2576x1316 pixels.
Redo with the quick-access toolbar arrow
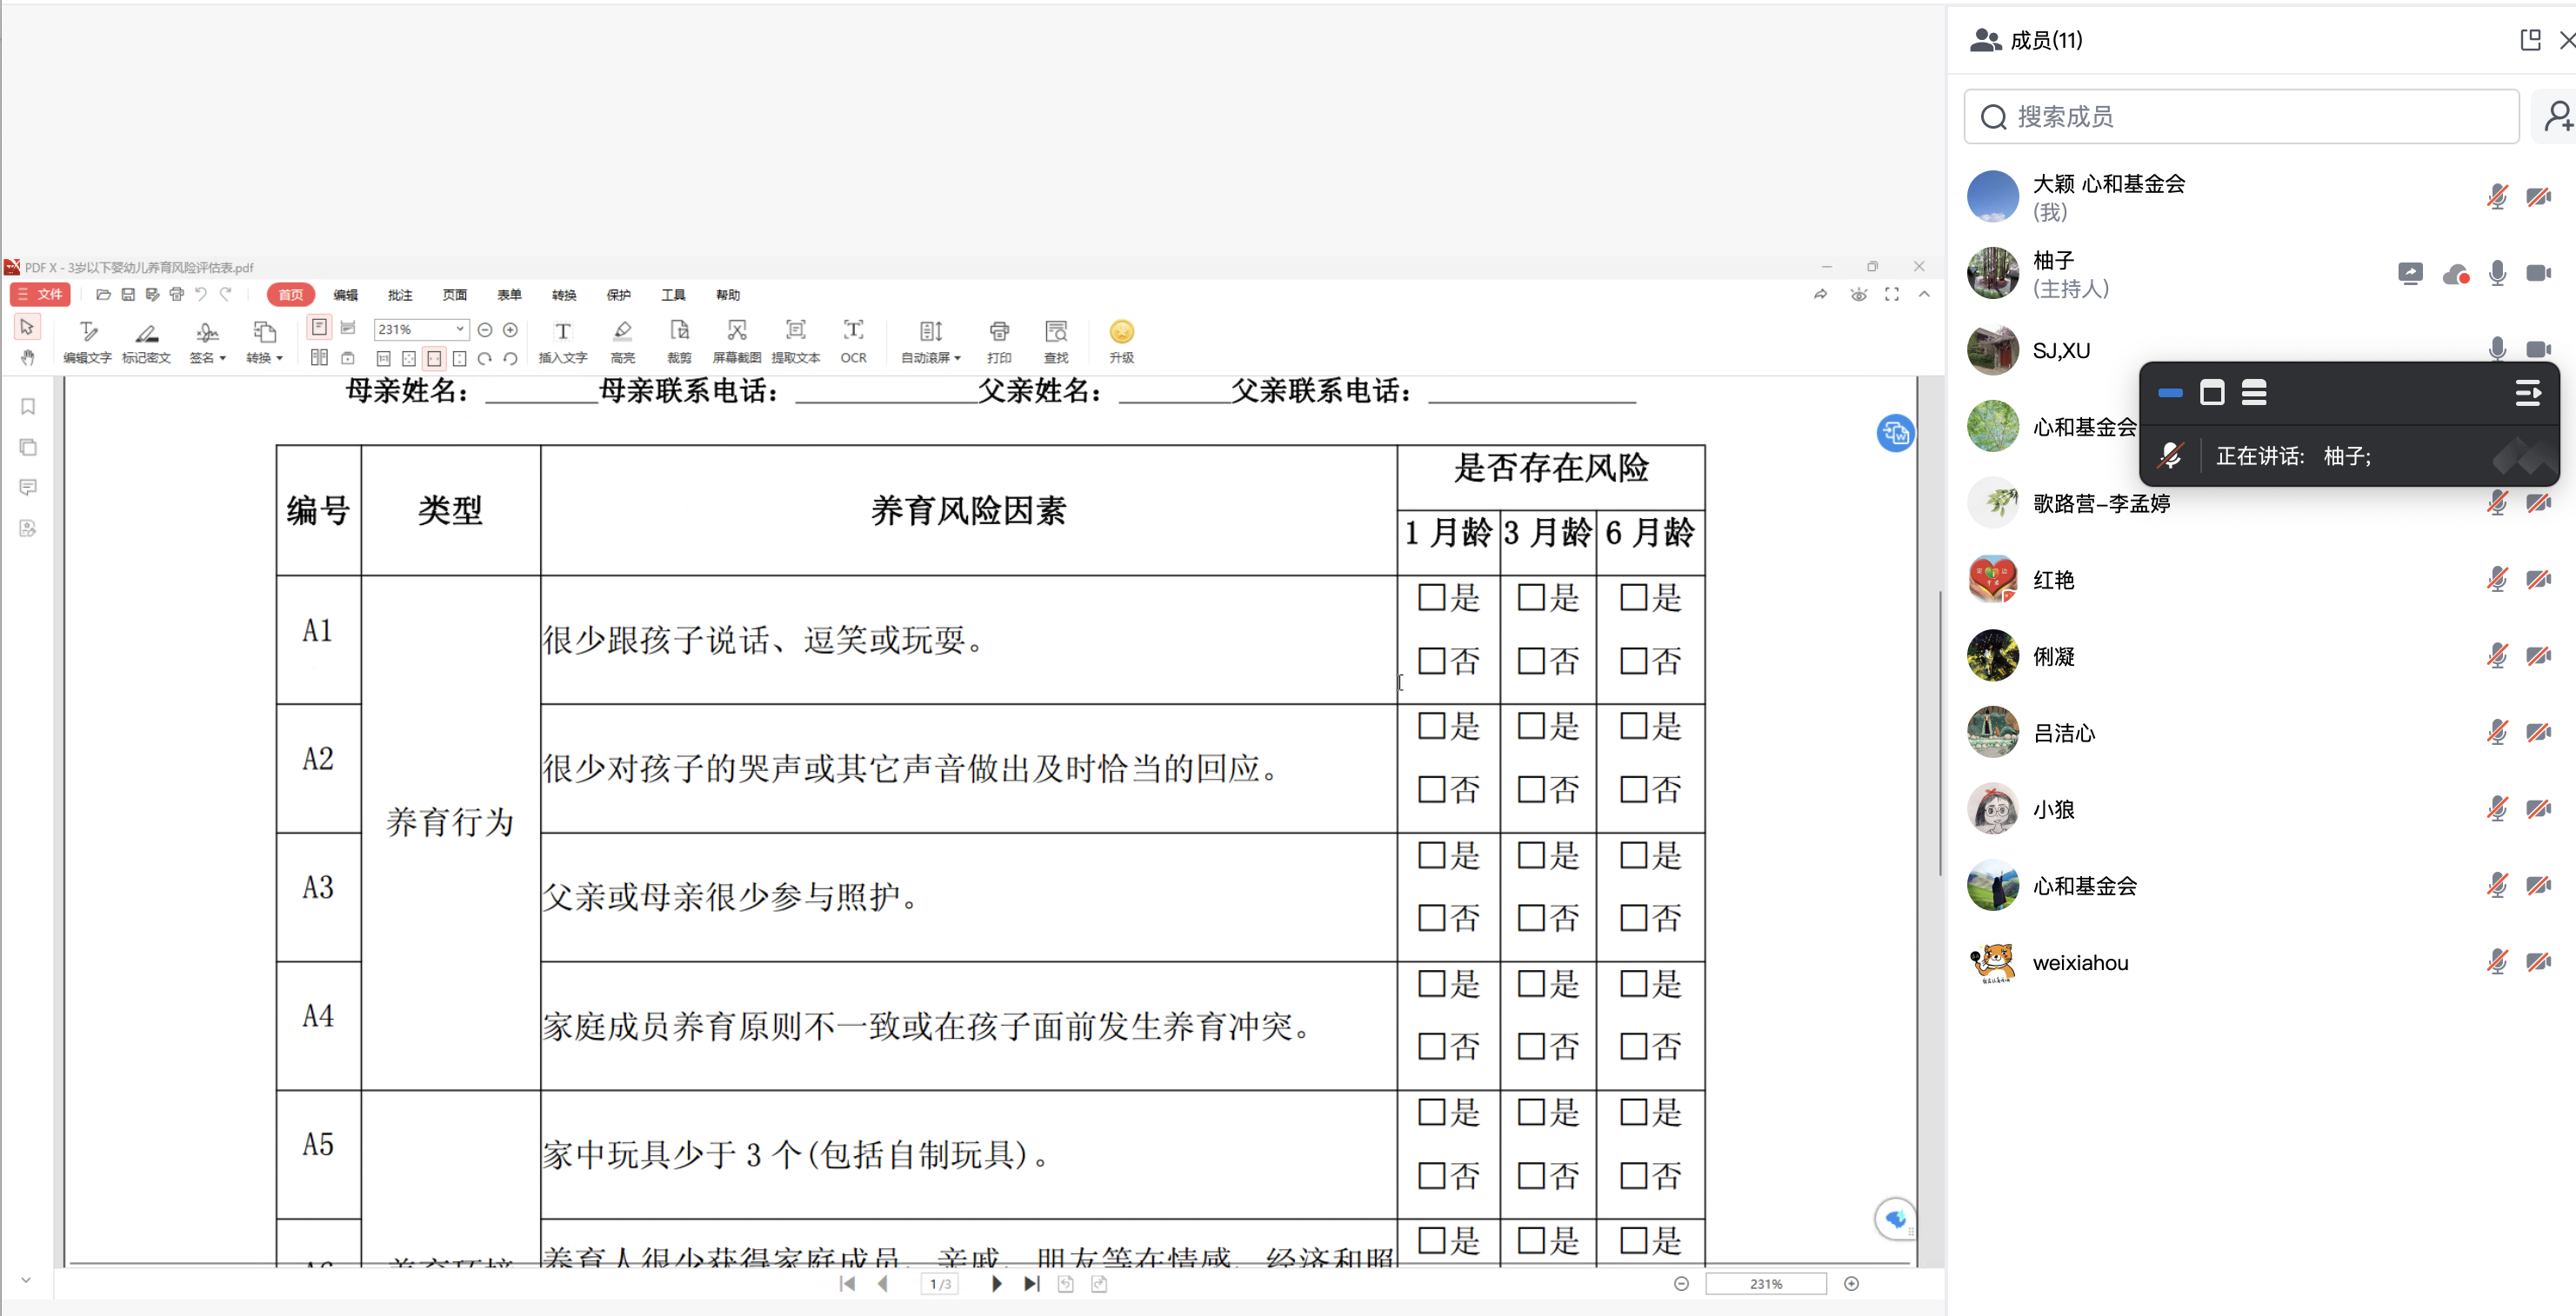click(x=226, y=294)
